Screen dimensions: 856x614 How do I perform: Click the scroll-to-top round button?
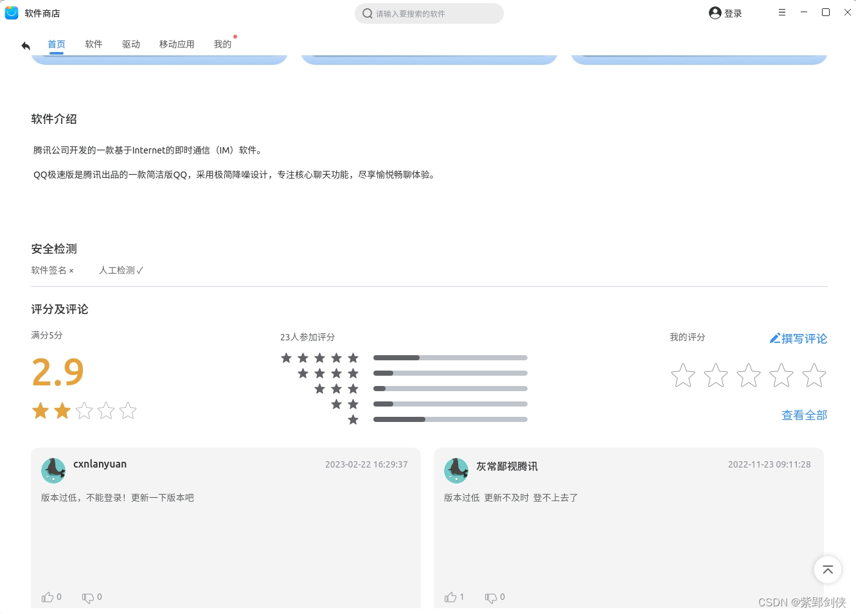coord(828,570)
